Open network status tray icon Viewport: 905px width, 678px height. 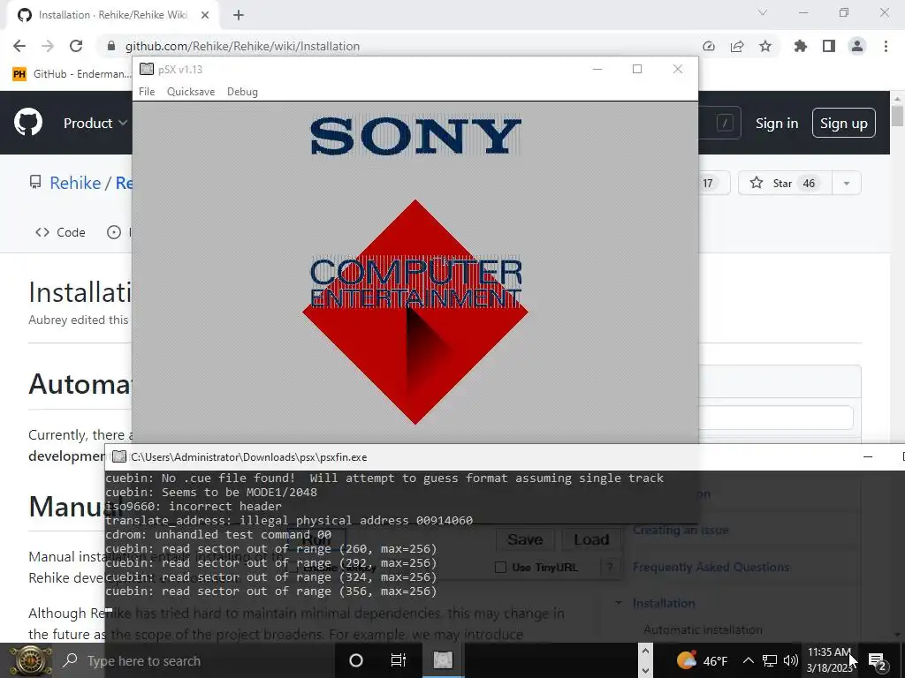(x=770, y=660)
